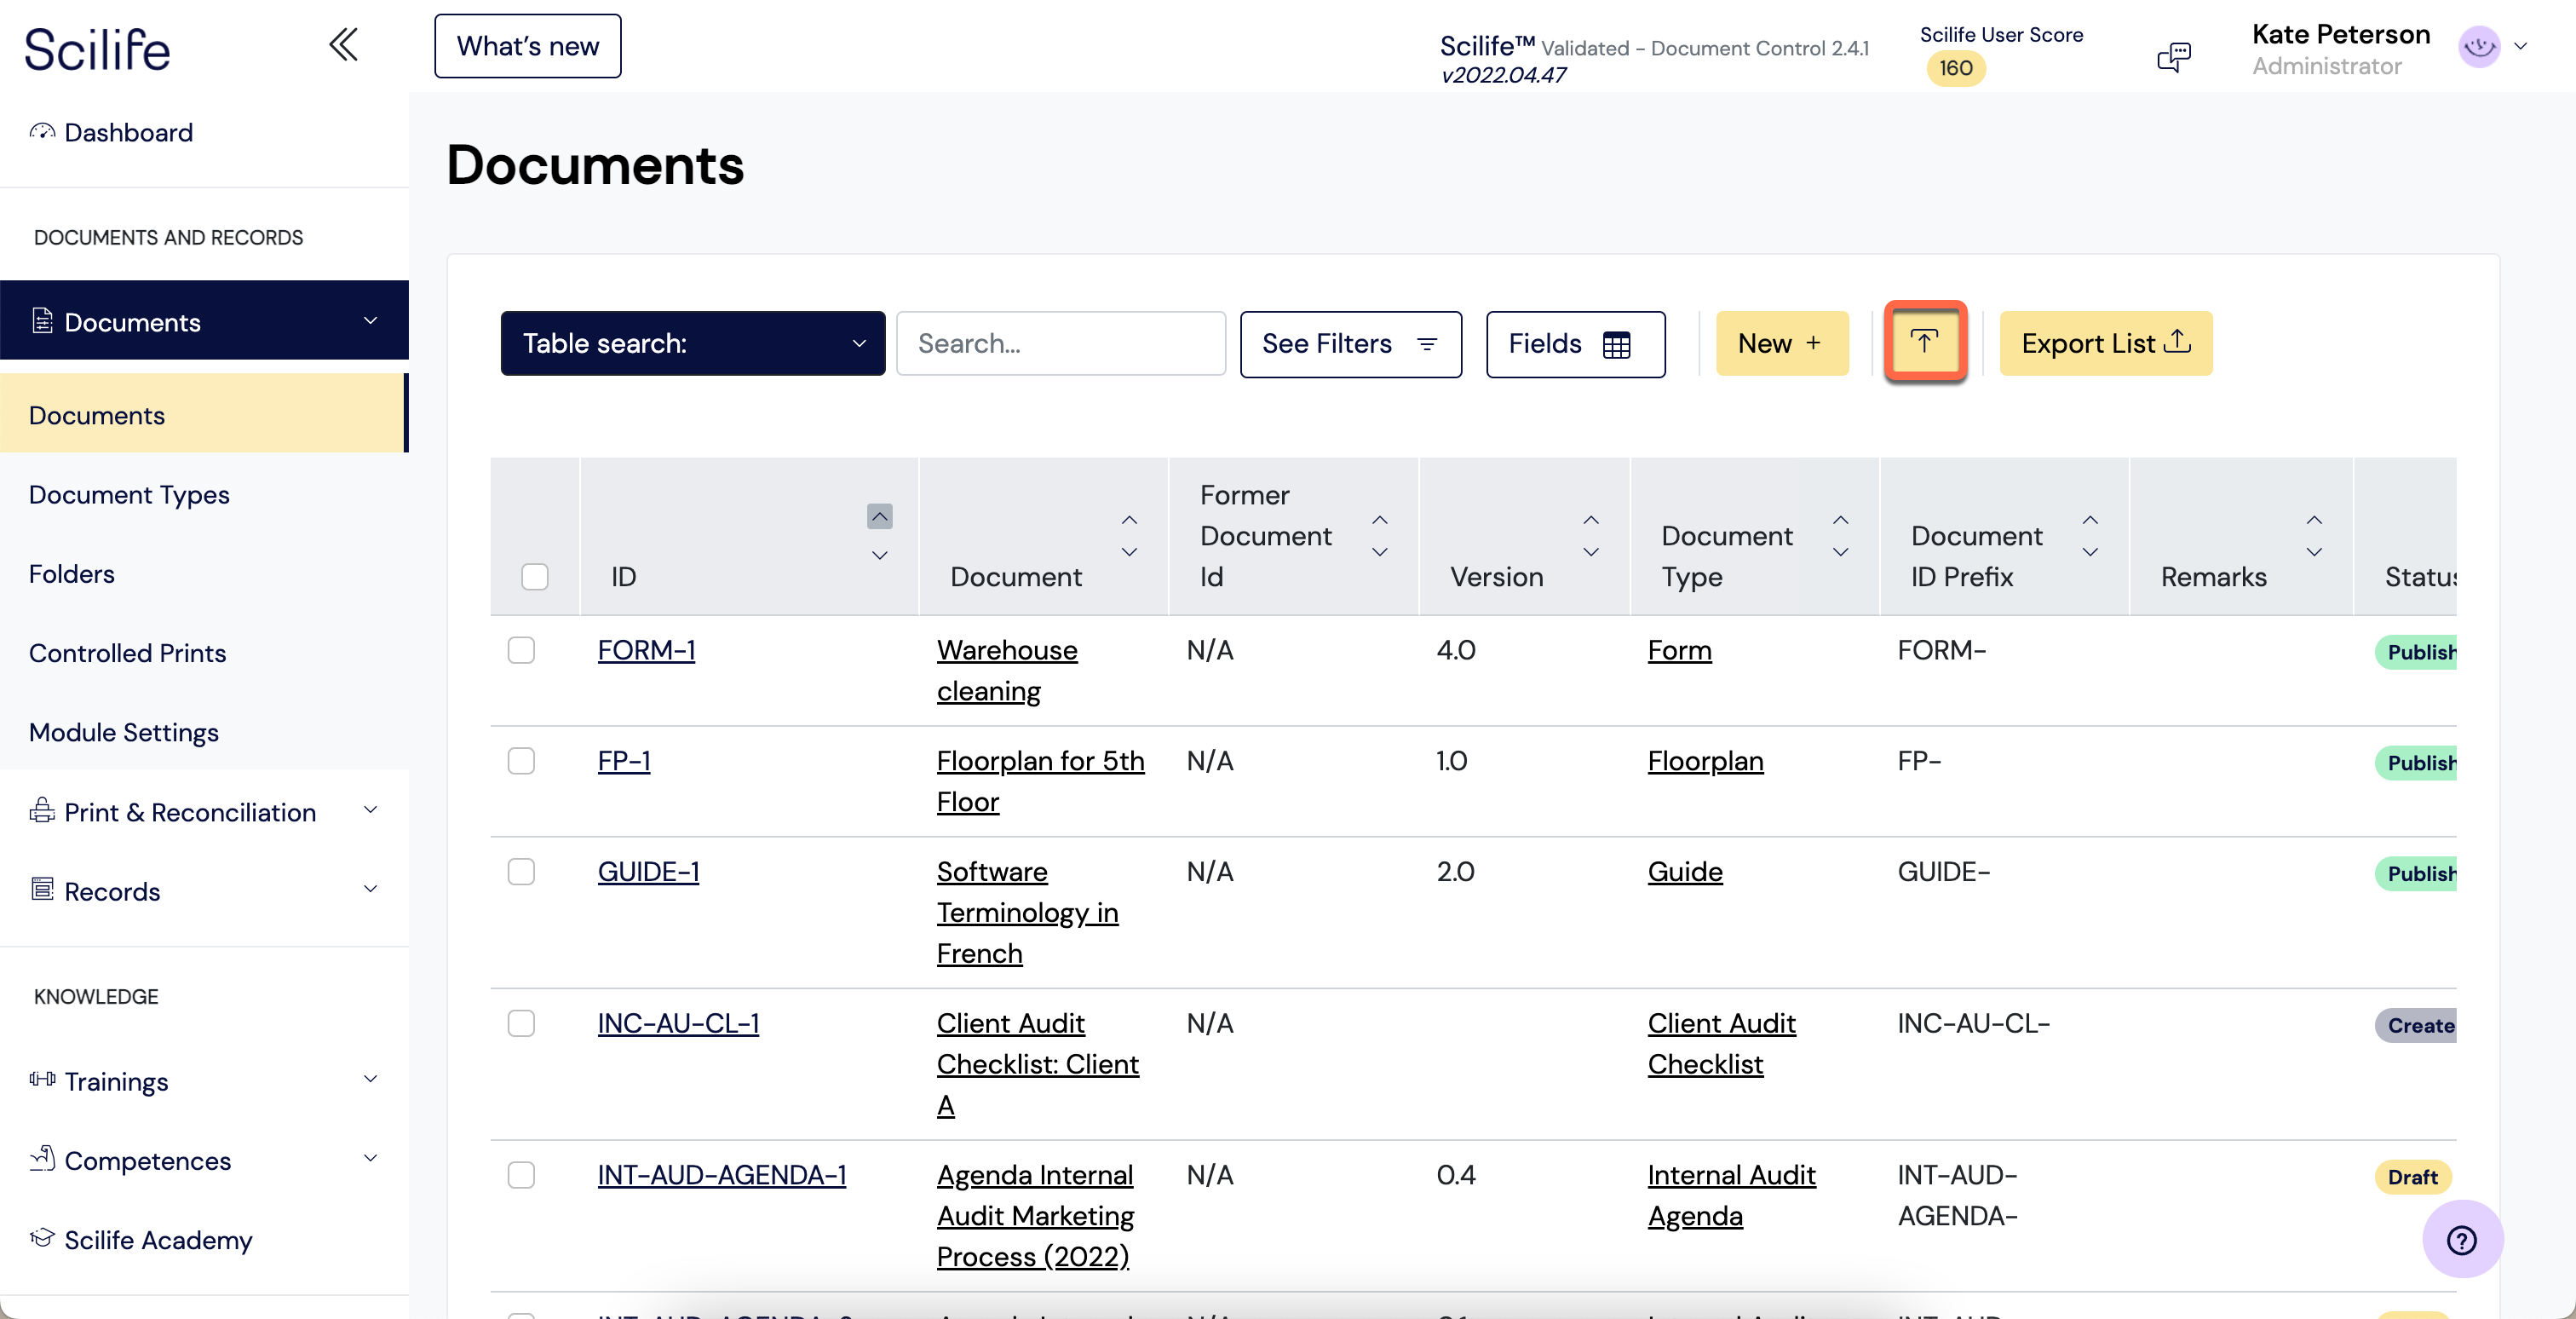Viewport: 2576px width, 1319px height.
Task: Sort Document Type column descending
Action: coord(1840,552)
